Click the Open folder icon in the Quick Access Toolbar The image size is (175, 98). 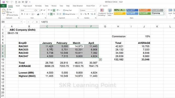tap(19, 2)
